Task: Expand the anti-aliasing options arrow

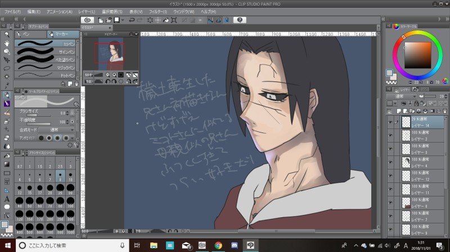Action: tap(73, 138)
